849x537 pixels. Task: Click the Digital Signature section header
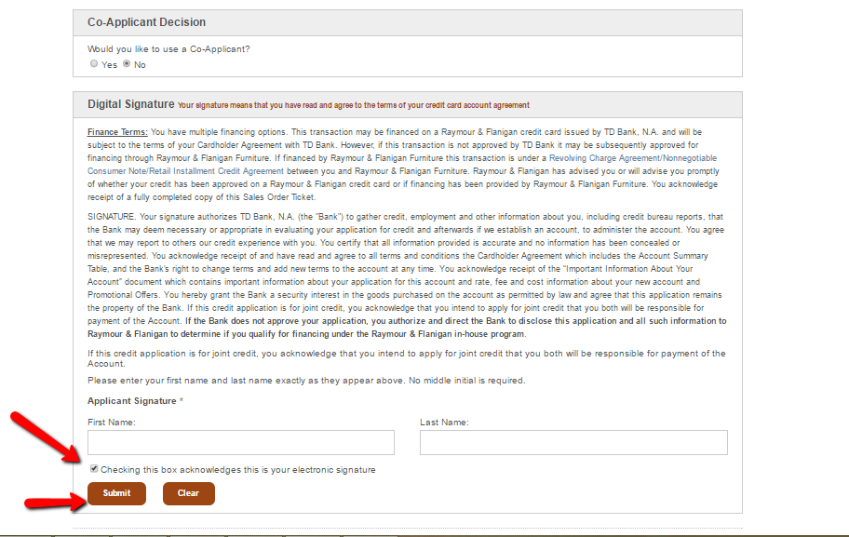point(131,104)
